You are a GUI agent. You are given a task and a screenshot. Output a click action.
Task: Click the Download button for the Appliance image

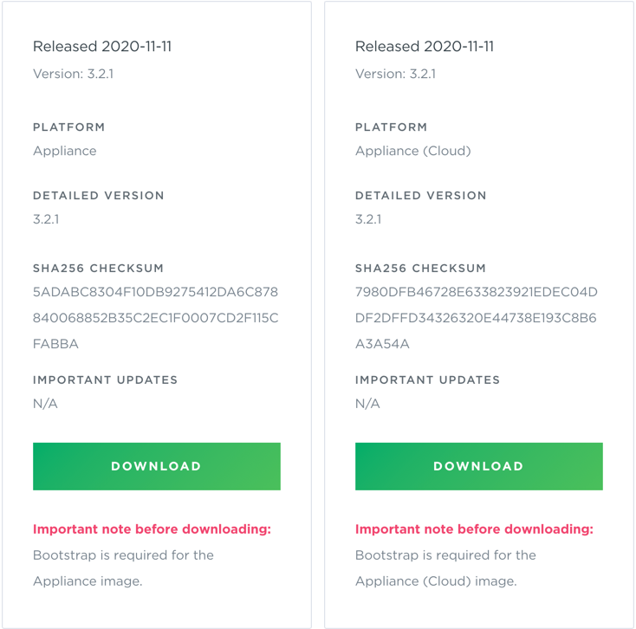[156, 466]
